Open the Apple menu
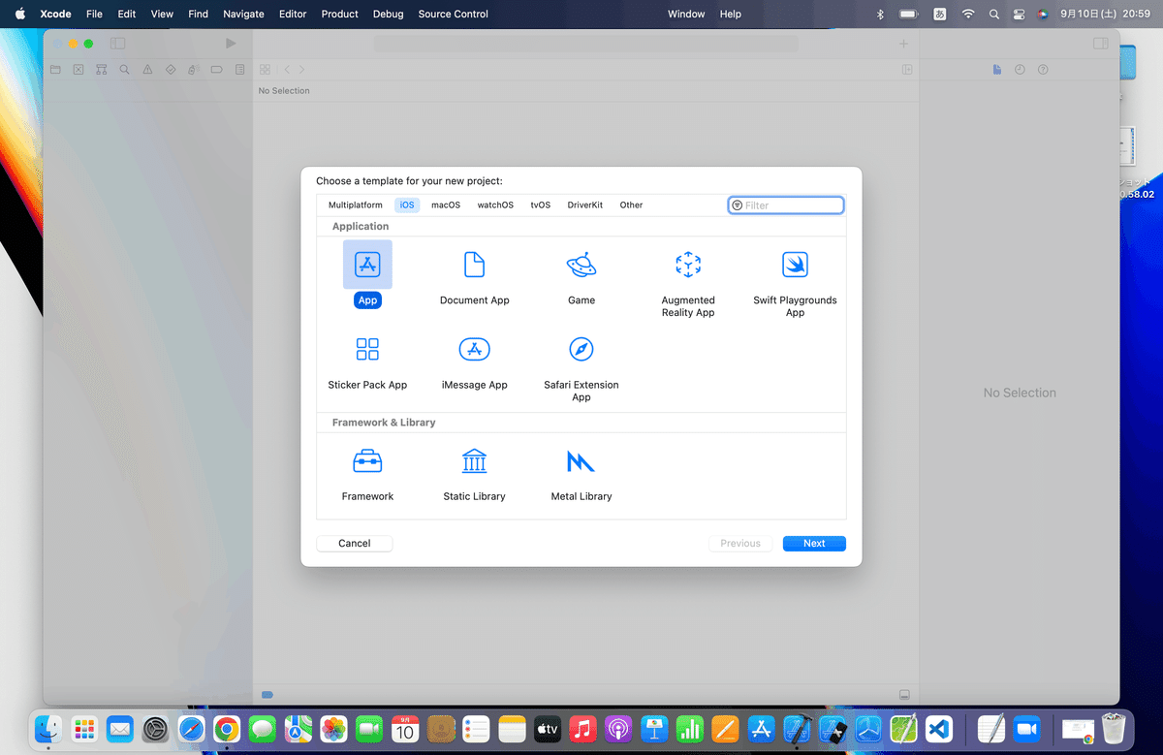This screenshot has width=1163, height=755. point(19,14)
